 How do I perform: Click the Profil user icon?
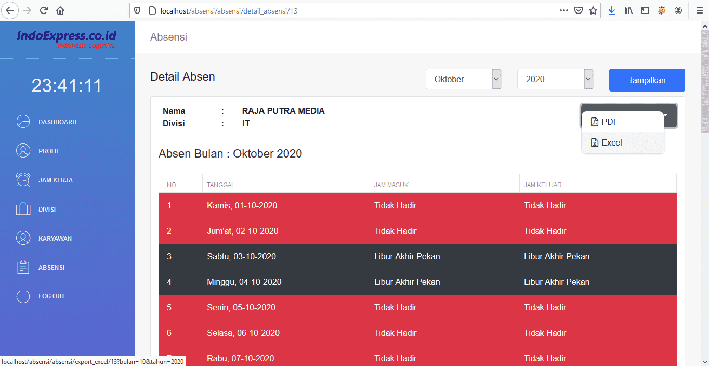(x=23, y=151)
